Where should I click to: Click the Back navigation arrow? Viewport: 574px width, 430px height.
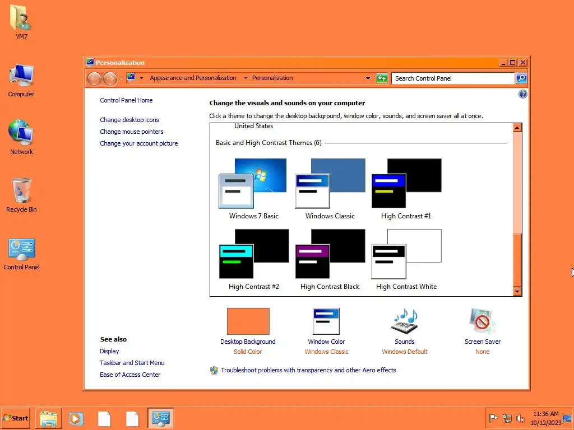(94, 78)
